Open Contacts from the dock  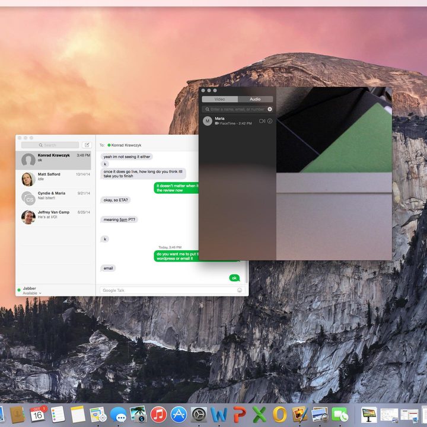pos(17,415)
